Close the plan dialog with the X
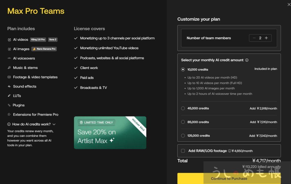Image resolution: width=291 pixels, height=184 pixels. [289, 4]
